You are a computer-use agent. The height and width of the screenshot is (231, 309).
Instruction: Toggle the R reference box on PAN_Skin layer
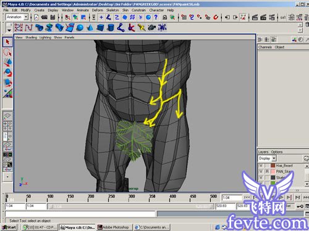click(267, 171)
